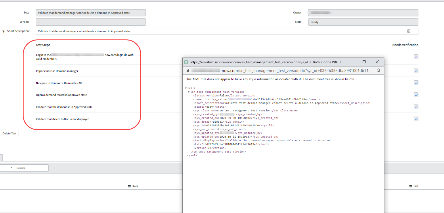
Task: Open the State column menu icon
Action: [x=129, y=186]
